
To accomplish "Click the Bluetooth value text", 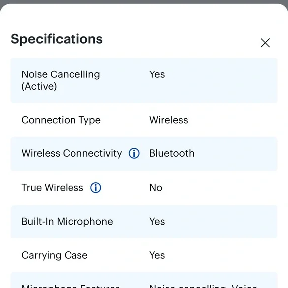I will [x=172, y=153].
